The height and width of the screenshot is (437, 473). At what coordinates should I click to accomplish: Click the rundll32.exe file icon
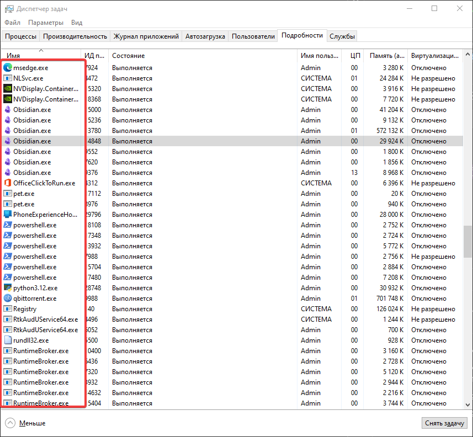pos(8,340)
